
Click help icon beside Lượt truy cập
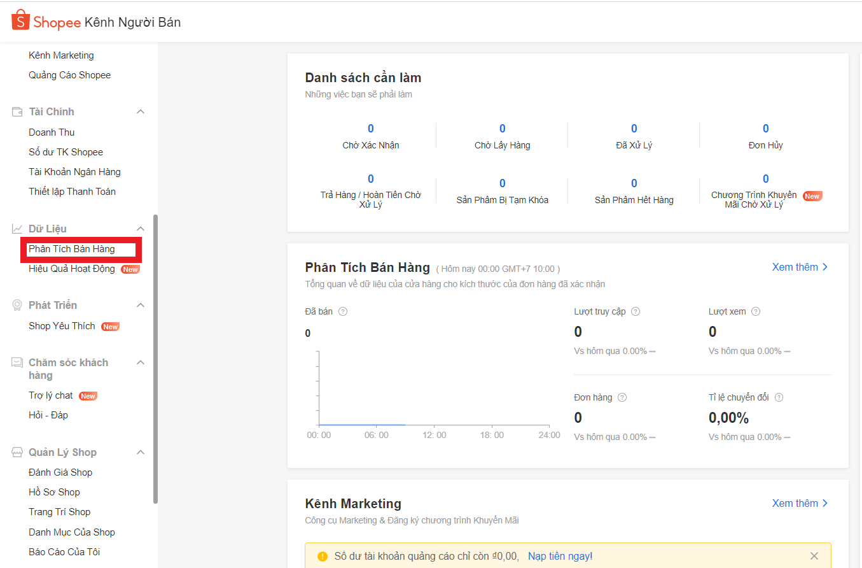pos(635,311)
